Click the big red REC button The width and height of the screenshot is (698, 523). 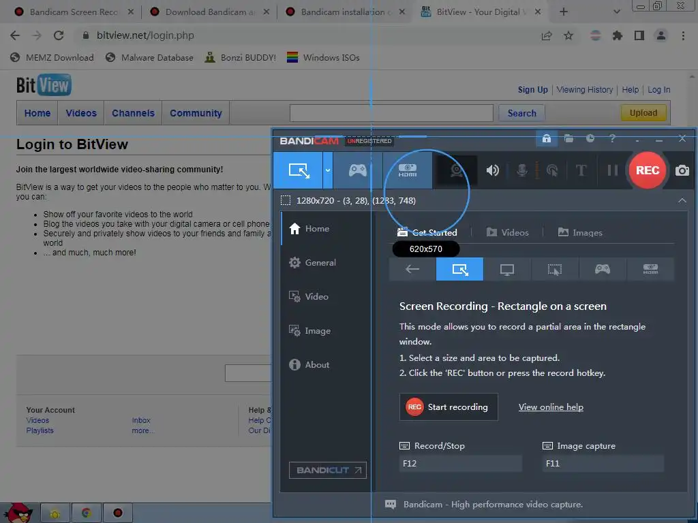pyautogui.click(x=648, y=170)
